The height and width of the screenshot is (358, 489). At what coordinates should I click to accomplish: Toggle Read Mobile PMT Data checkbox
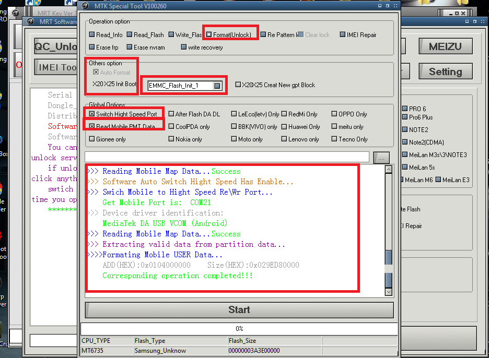tap(92, 126)
